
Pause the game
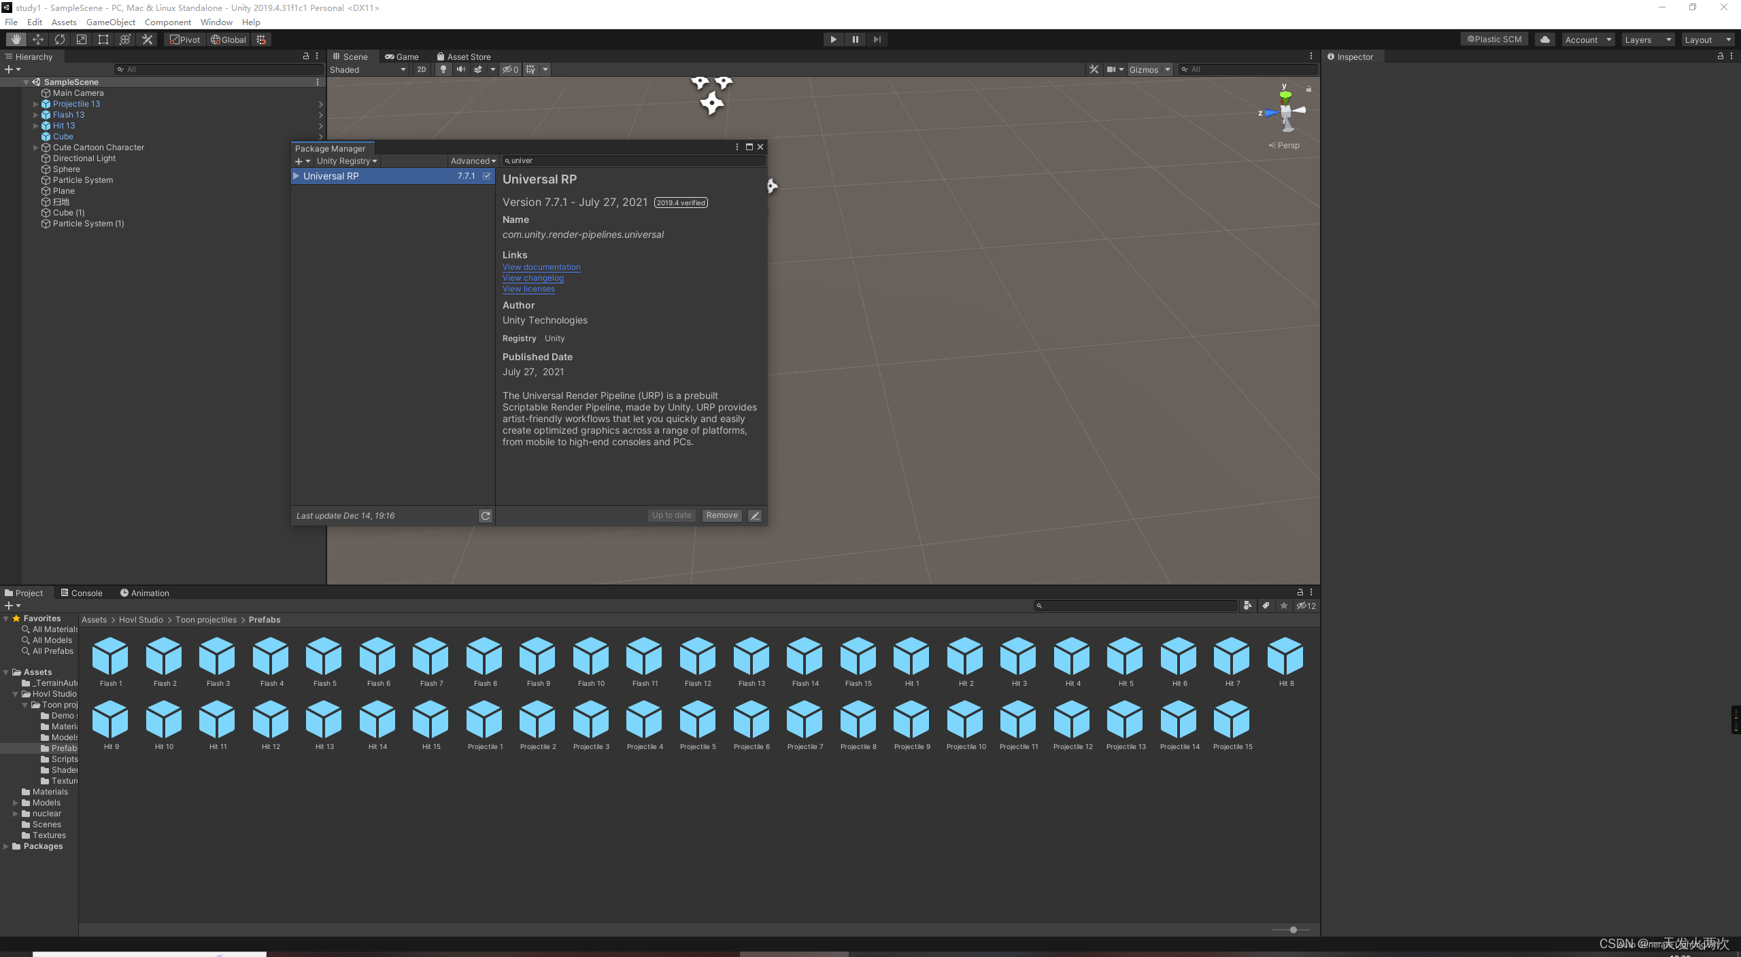(x=855, y=39)
